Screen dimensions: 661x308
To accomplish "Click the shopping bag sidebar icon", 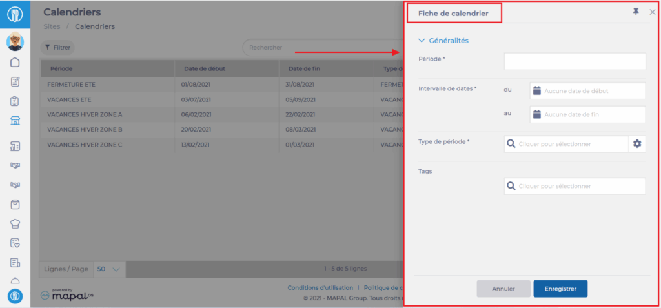I will 15,204.
